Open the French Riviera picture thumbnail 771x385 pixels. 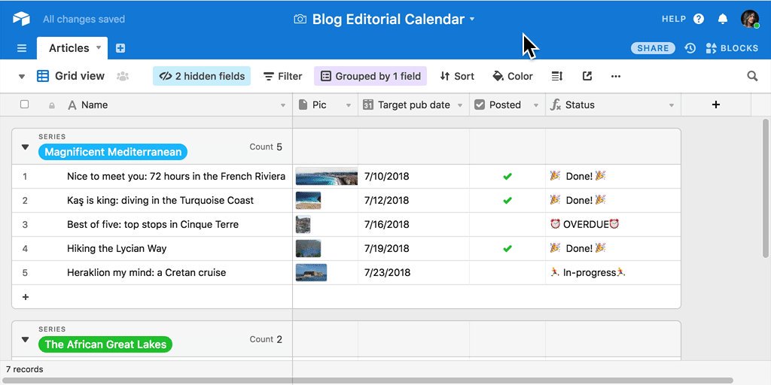coord(326,176)
